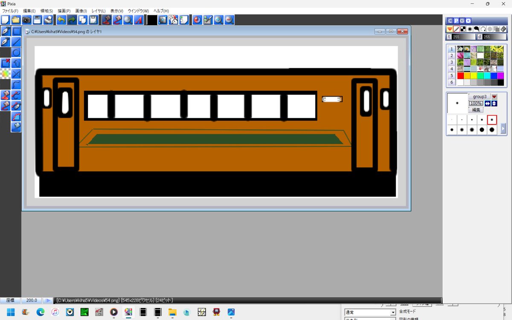
Task: Click the red A text tool icon
Action: coord(139,20)
